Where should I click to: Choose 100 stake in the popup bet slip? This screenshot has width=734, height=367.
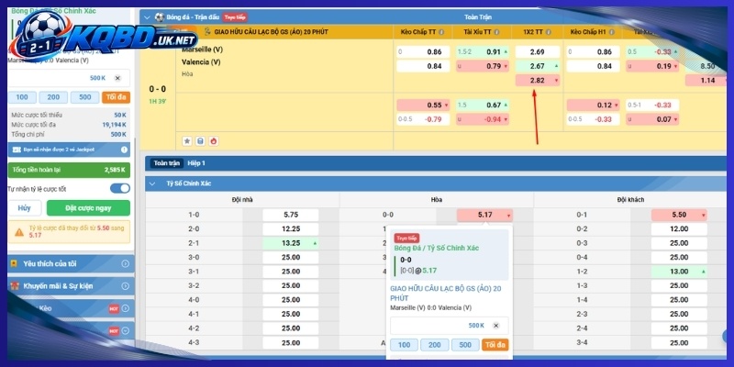pyautogui.click(x=404, y=345)
